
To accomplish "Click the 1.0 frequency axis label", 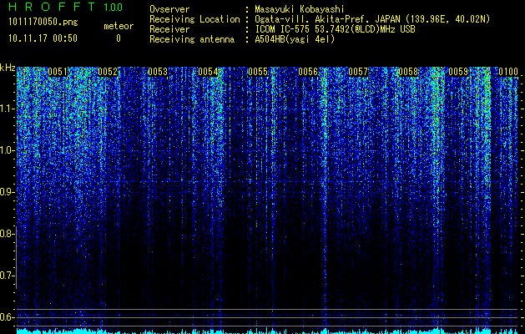I will tap(7, 150).
